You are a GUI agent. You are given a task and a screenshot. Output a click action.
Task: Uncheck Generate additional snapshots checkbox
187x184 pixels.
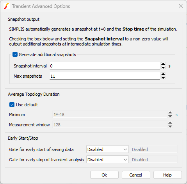[15, 55]
